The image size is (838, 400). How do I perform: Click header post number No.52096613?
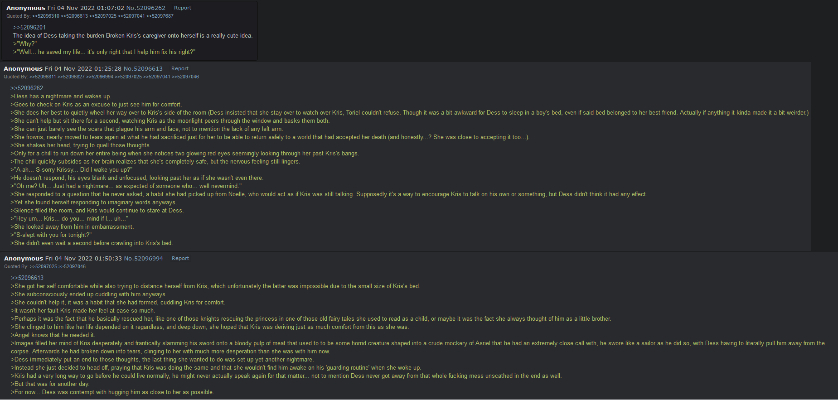click(143, 68)
